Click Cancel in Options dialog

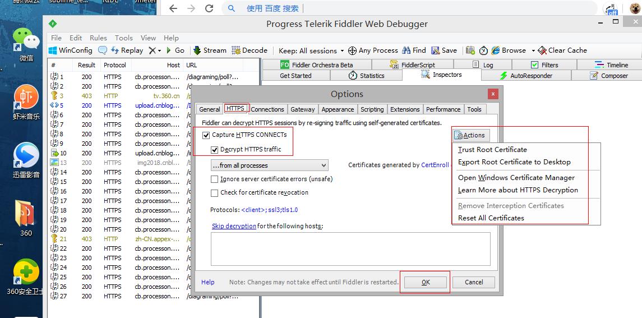click(x=474, y=282)
